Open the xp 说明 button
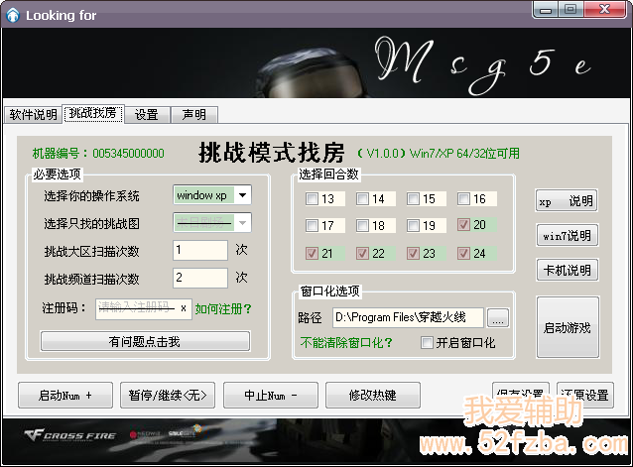This screenshot has width=633, height=467. (x=567, y=201)
